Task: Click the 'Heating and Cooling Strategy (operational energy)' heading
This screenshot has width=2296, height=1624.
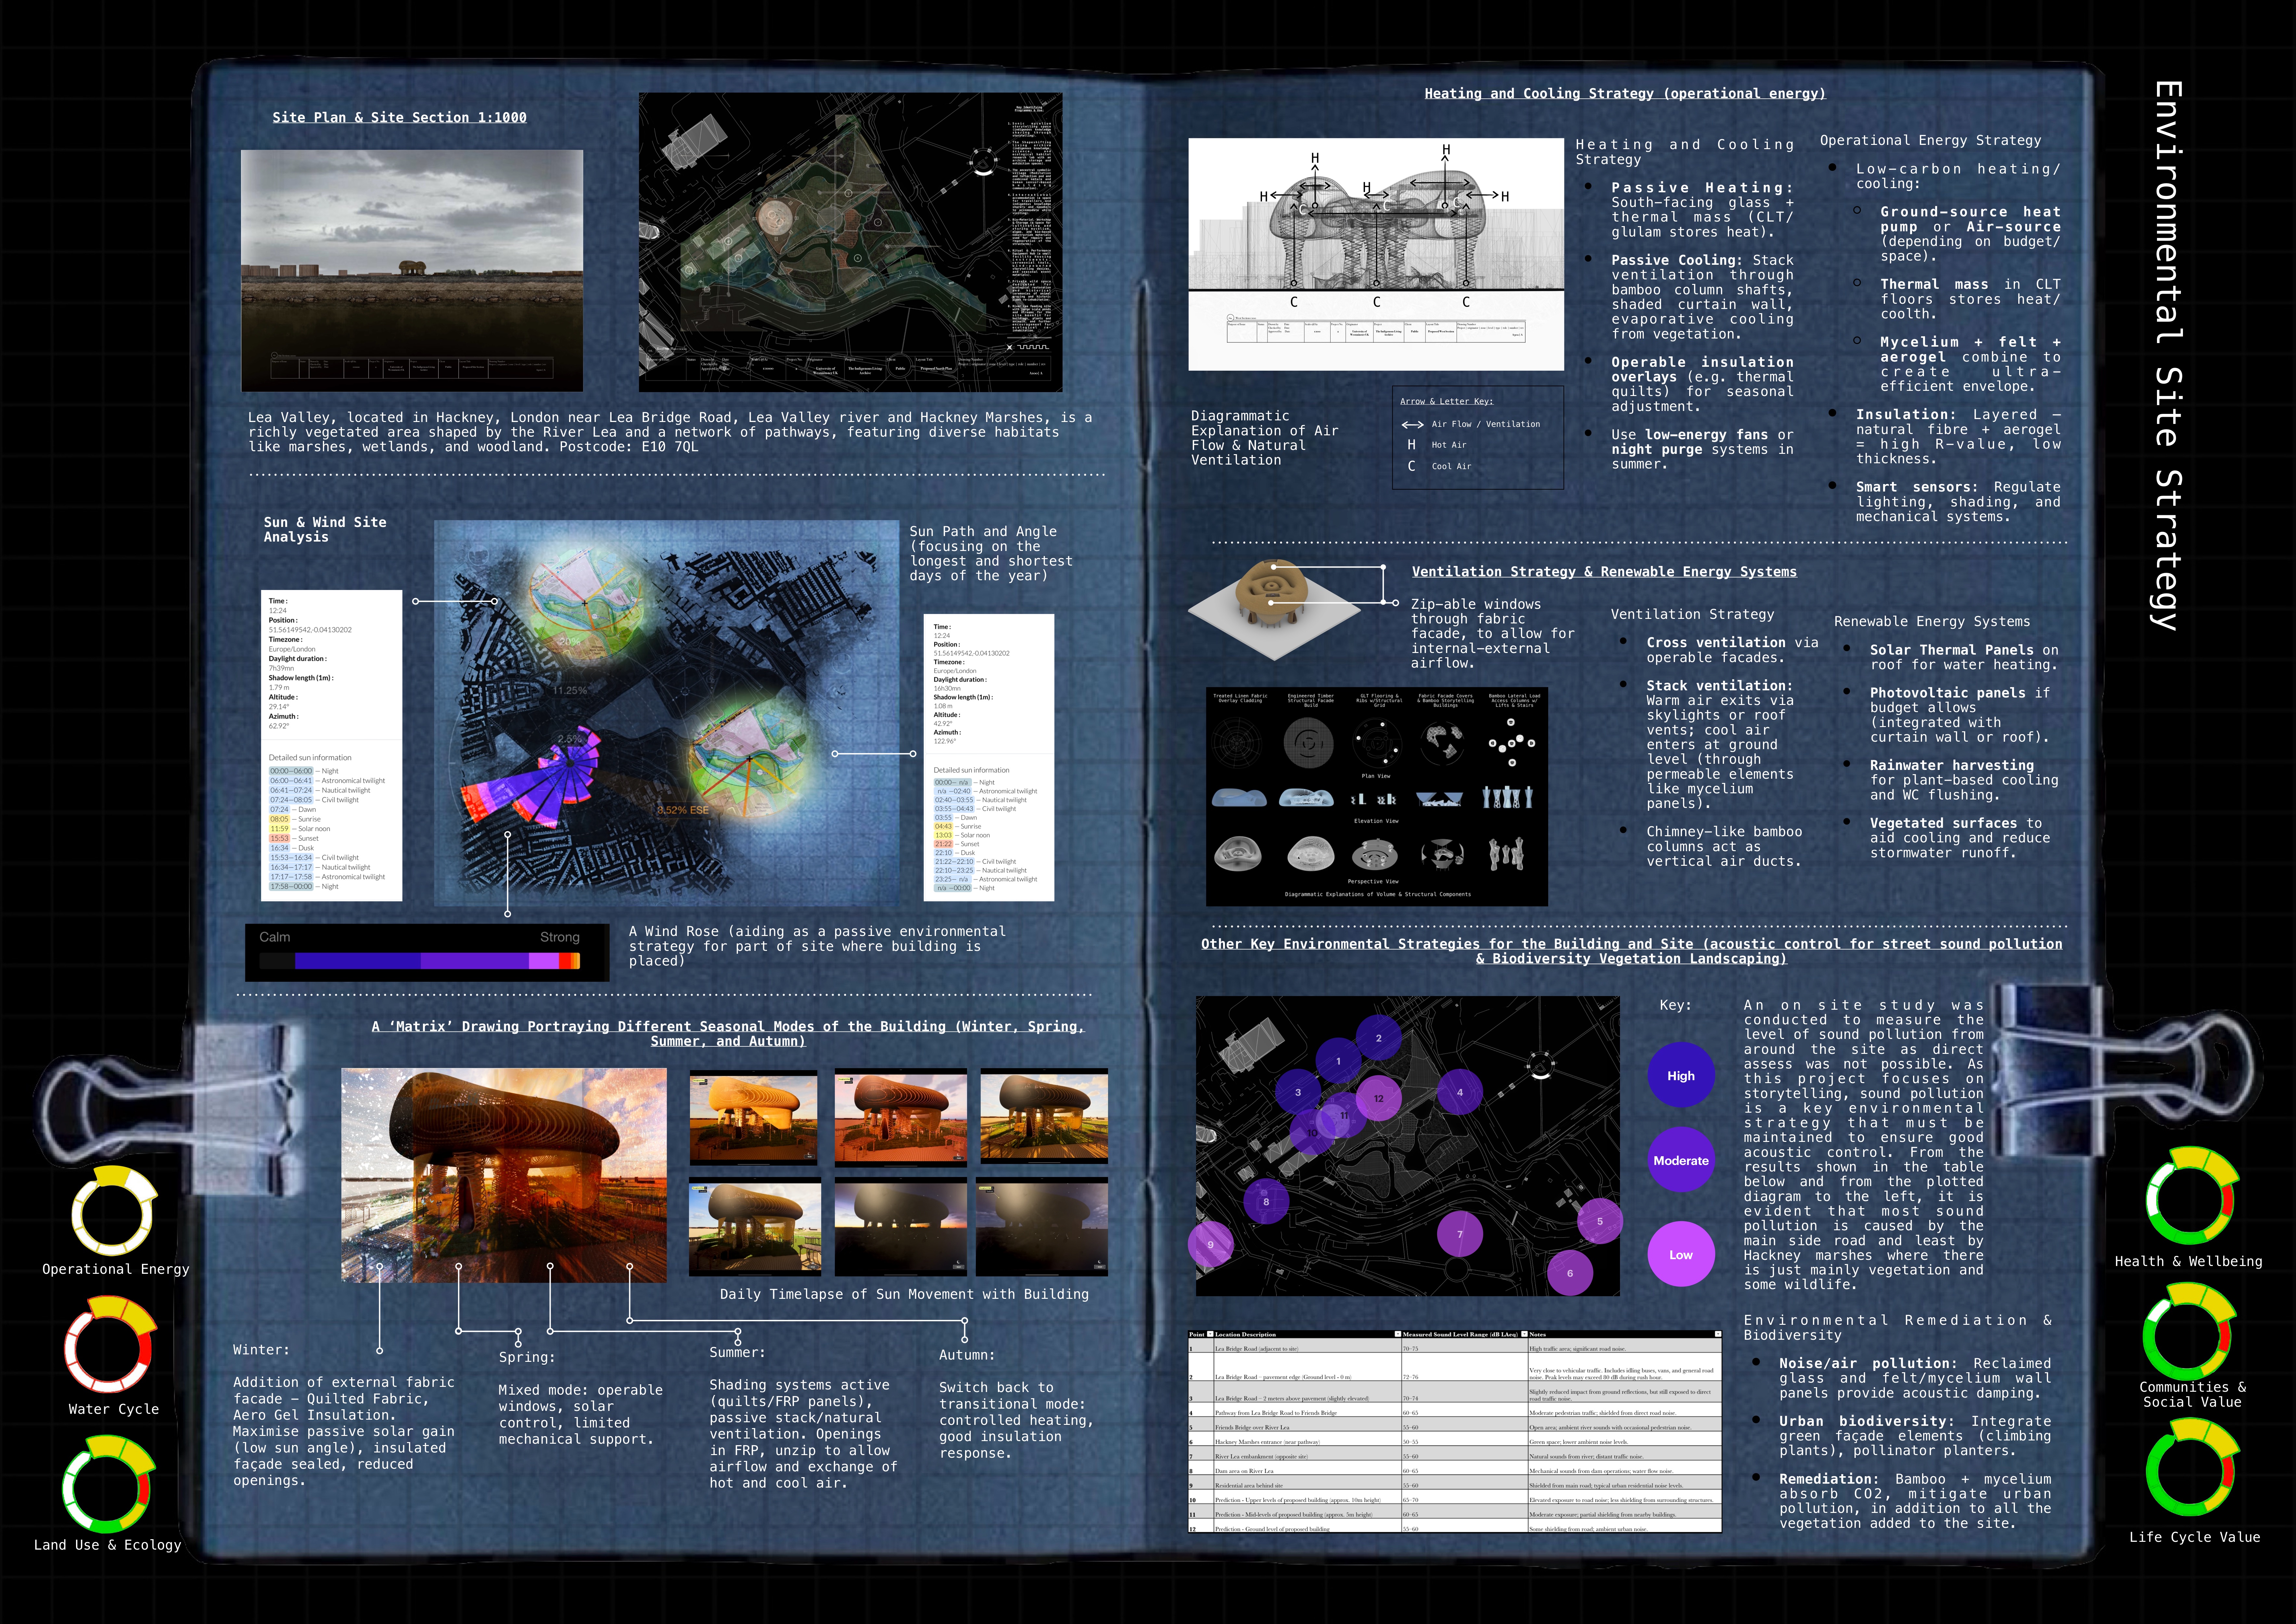Action: tap(1625, 94)
